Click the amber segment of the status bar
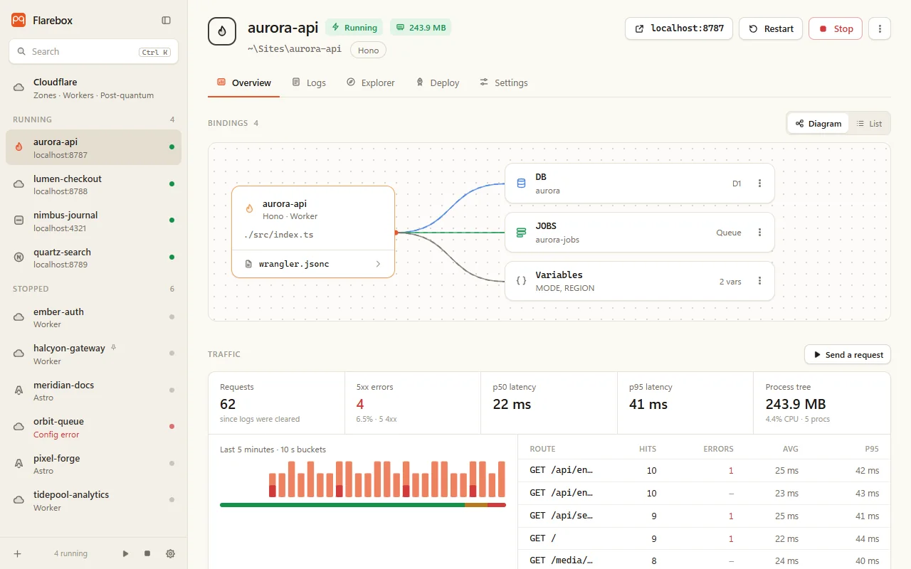Viewport: 911px width, 569px height. [x=476, y=505]
